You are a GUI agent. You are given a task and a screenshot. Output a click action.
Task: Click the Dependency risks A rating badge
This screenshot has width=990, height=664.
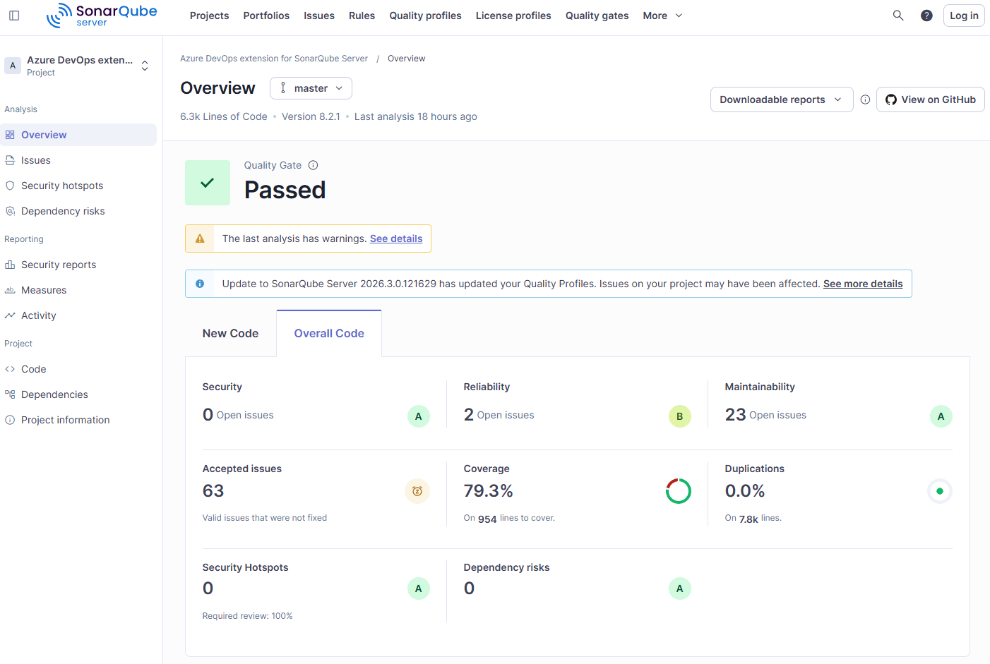pyautogui.click(x=680, y=588)
